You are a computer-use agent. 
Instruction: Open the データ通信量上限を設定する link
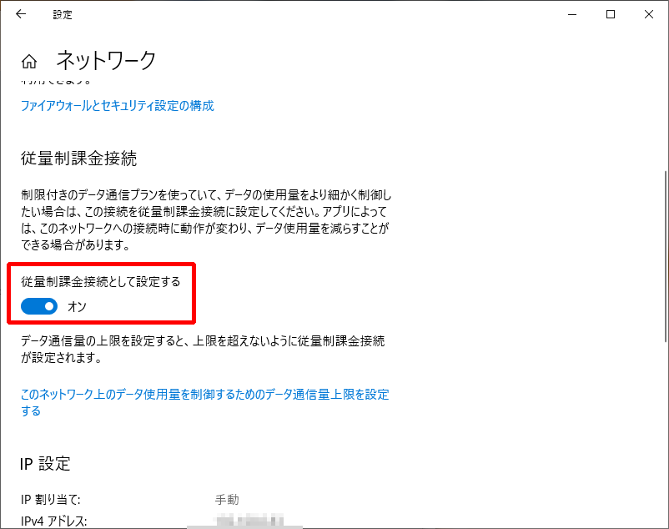[205, 402]
